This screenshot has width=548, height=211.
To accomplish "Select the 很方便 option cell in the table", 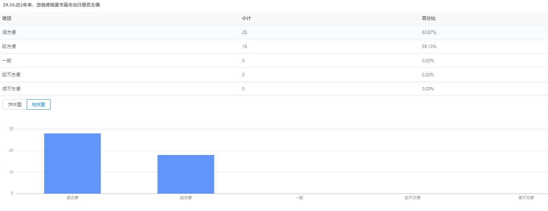I will 9,32.
